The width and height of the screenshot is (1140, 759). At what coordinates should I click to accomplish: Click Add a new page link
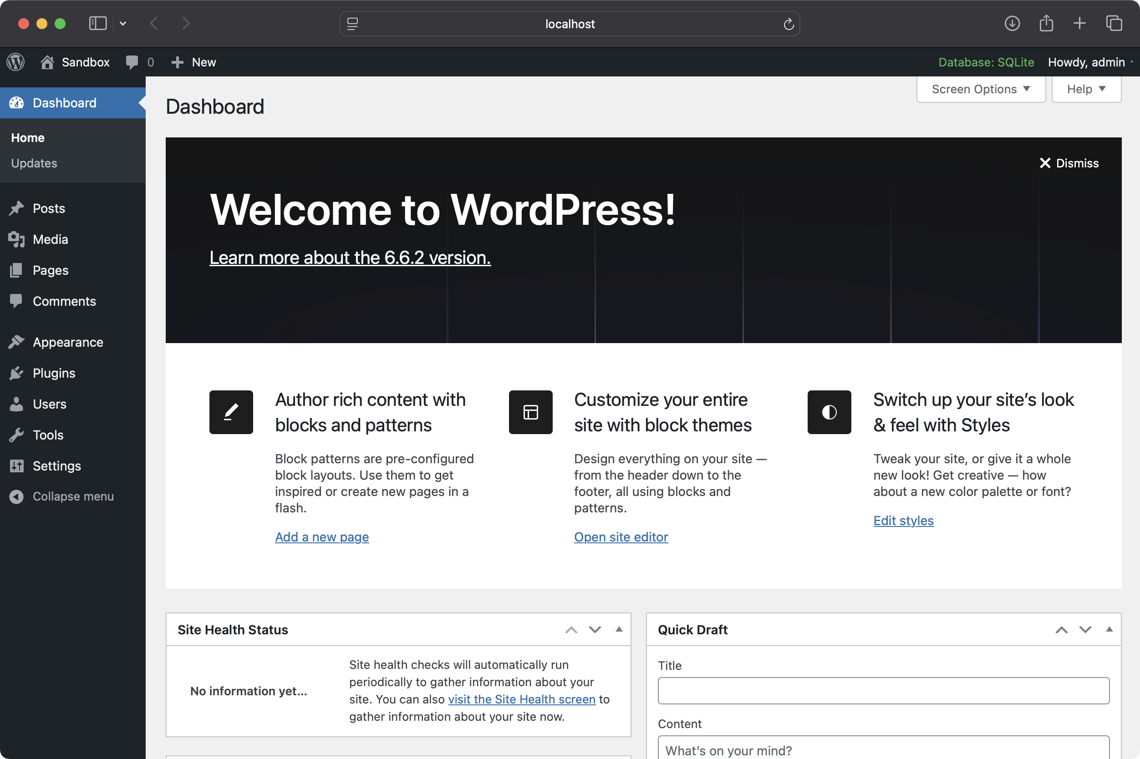tap(321, 537)
